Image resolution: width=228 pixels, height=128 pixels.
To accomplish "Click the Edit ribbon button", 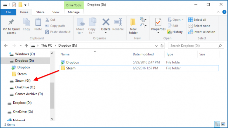I will [x=173, y=26].
